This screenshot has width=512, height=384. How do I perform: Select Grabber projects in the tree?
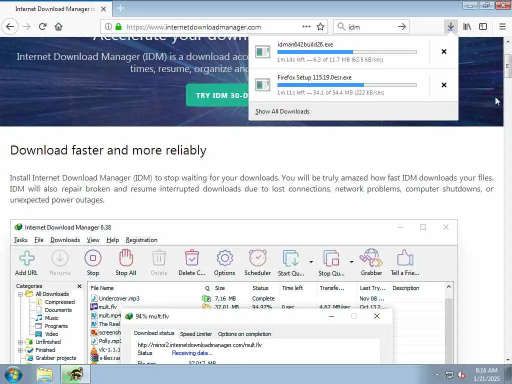click(x=56, y=358)
